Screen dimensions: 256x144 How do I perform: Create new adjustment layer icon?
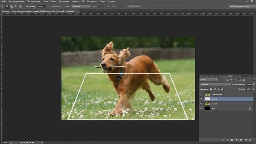tap(237, 140)
